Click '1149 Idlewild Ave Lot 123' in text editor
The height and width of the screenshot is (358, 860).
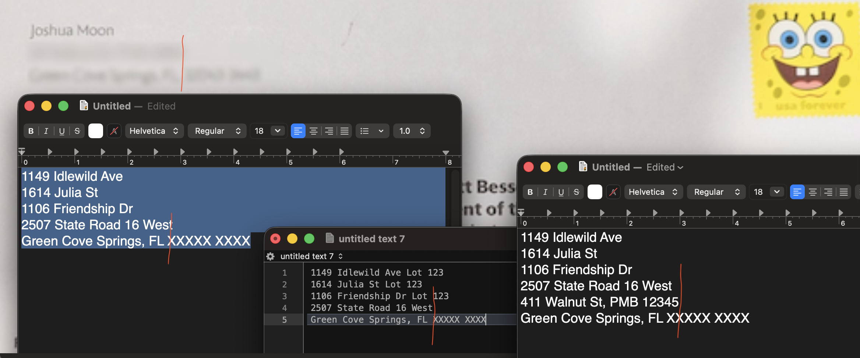(377, 273)
